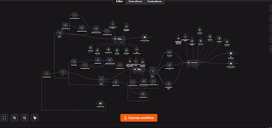Select the Send a text message node after Main agent
Screen dimensions: 272x128
coord(231,63)
